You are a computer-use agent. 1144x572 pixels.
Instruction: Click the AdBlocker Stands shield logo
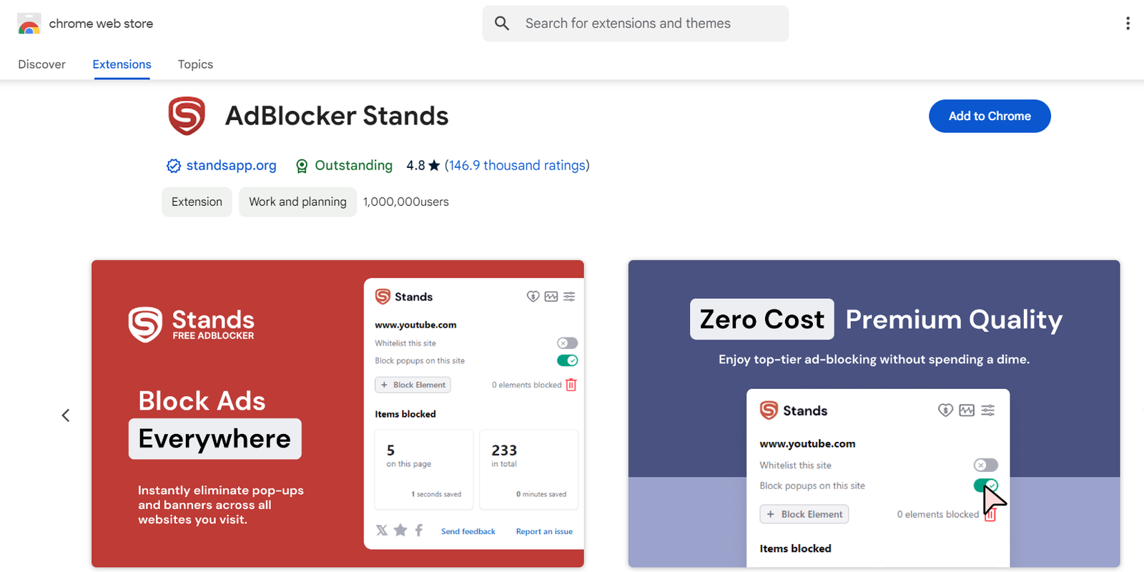187,116
